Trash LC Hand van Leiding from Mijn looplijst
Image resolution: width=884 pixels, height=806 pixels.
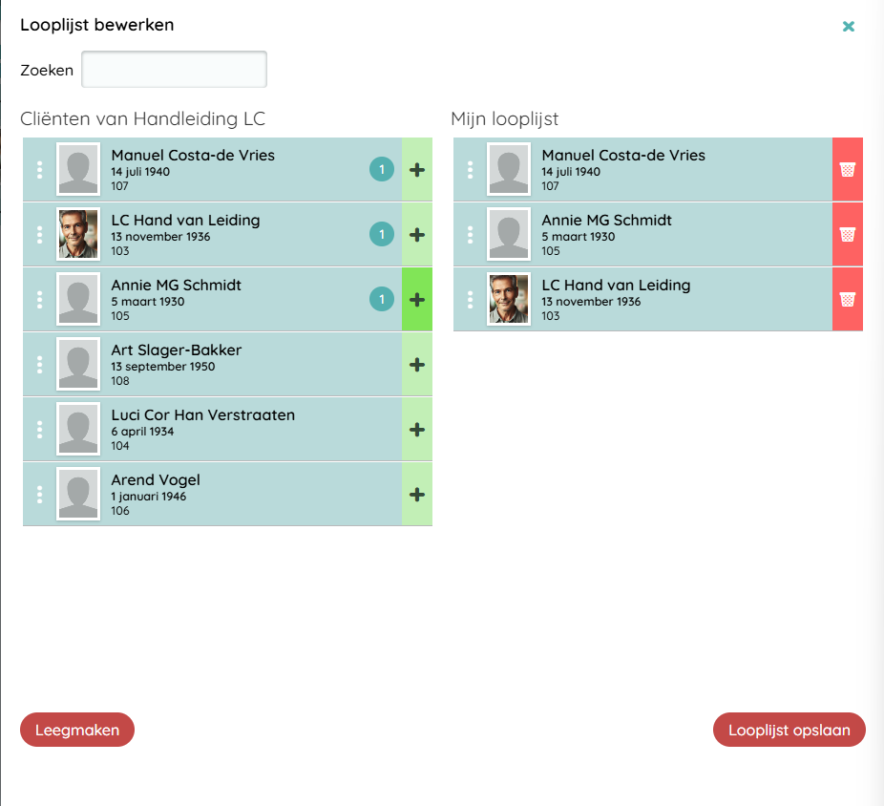[847, 300]
